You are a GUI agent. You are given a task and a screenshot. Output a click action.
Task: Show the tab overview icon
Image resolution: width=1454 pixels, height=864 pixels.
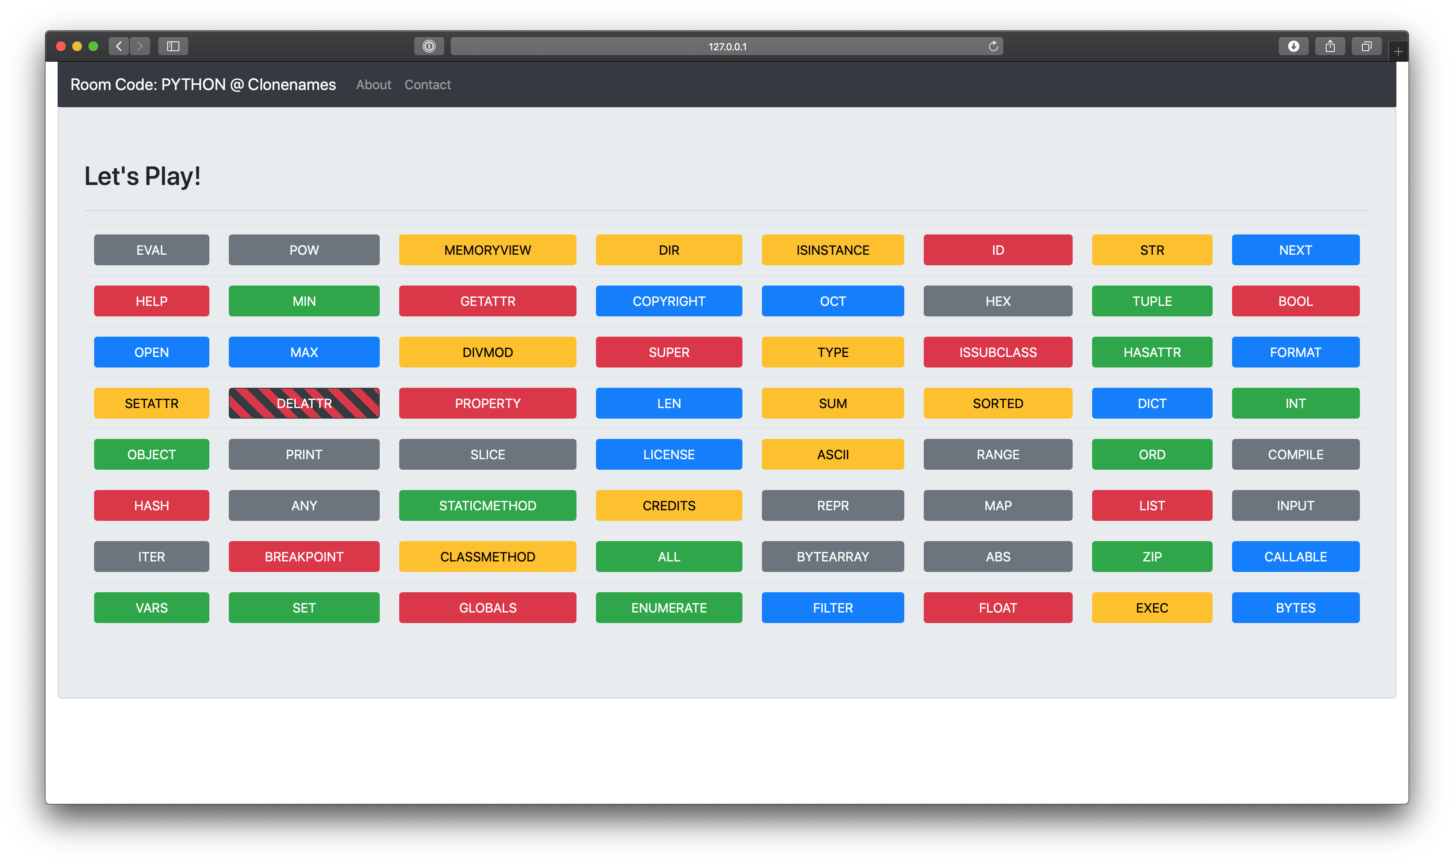click(1366, 46)
